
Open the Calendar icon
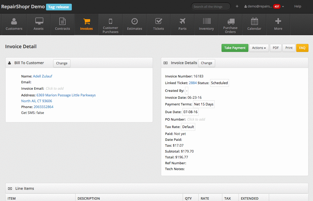(x=254, y=21)
